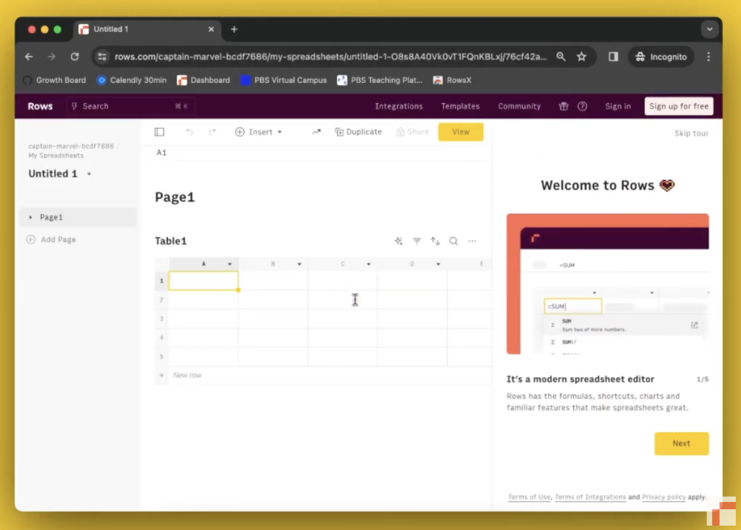Expand the Page1 tree item arrow
741x530 pixels.
coord(31,217)
